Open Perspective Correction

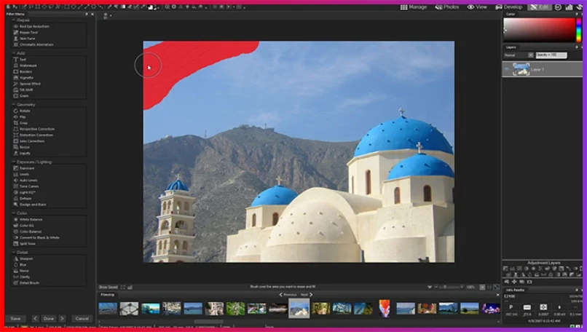34,129
